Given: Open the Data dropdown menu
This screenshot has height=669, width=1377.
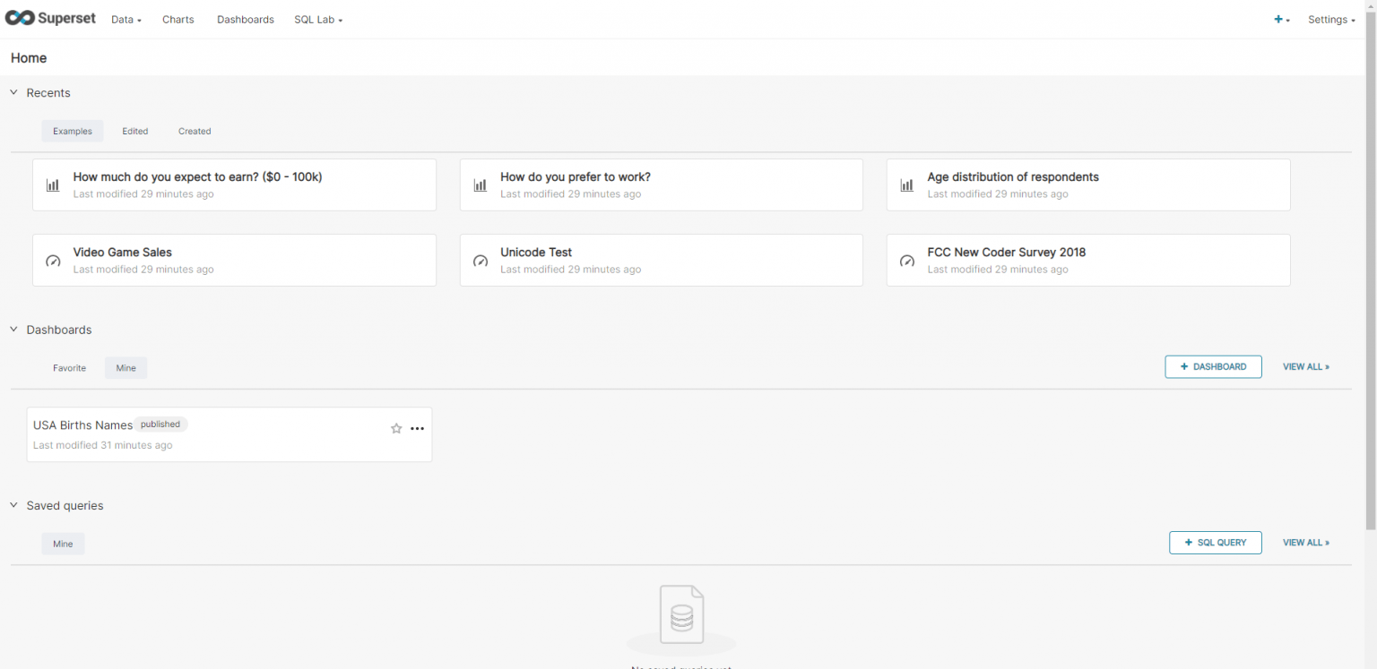Looking at the screenshot, I should pyautogui.click(x=126, y=20).
